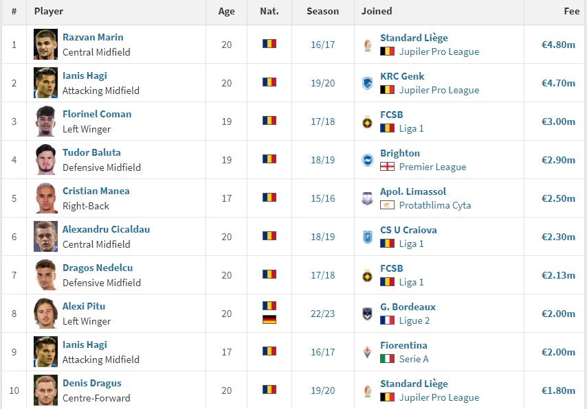Image resolution: width=587 pixels, height=409 pixels.
Task: Open the 22/23 season link
Action: [x=322, y=314]
